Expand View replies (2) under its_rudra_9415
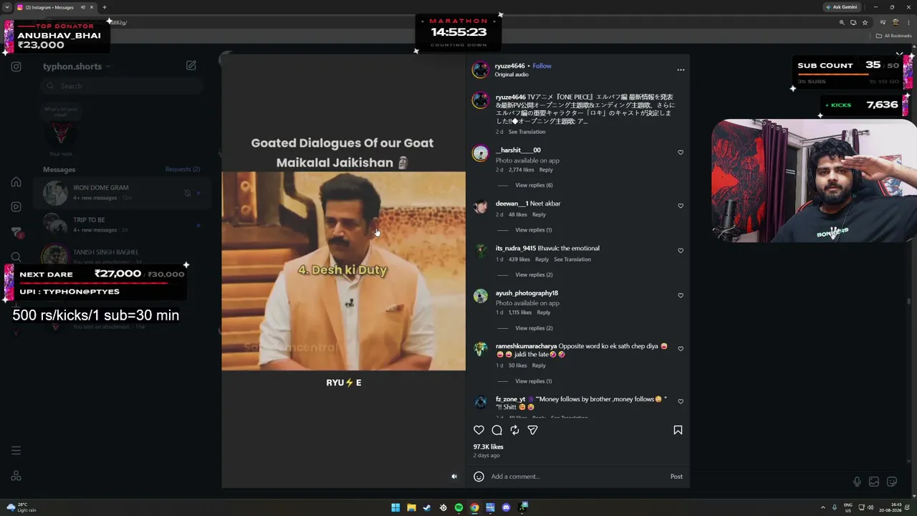The image size is (917, 516). click(x=534, y=275)
